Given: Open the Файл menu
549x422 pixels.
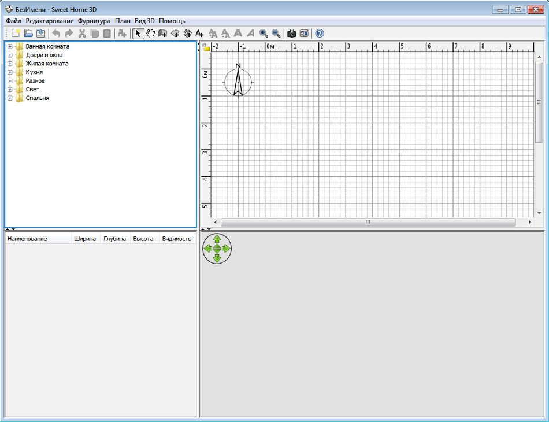Looking at the screenshot, I should [x=14, y=21].
